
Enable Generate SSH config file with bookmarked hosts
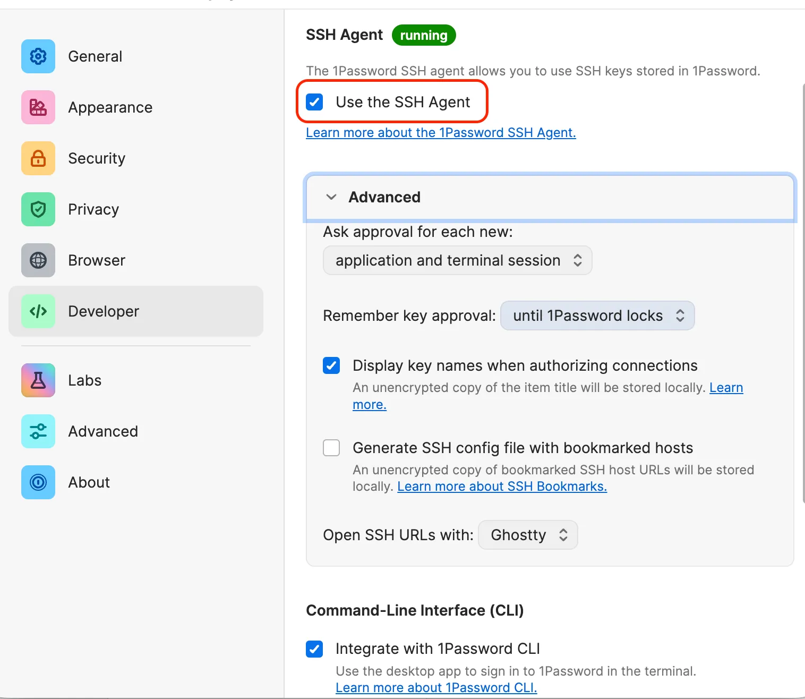[x=331, y=448]
